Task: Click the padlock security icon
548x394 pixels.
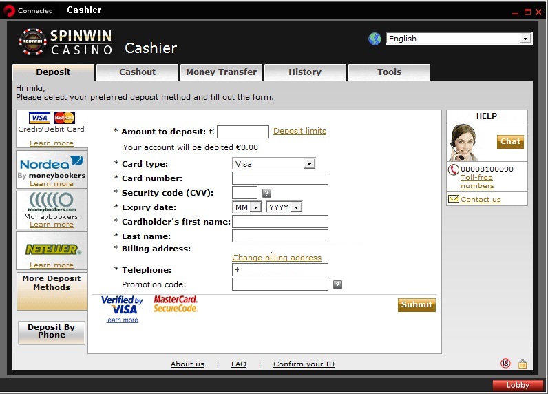Action: click(523, 364)
